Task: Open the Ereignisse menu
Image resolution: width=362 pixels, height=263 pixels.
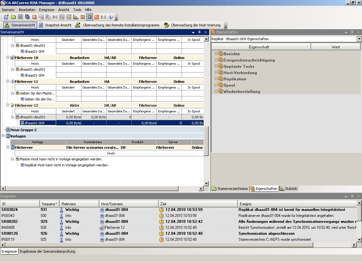Action: pos(47,10)
